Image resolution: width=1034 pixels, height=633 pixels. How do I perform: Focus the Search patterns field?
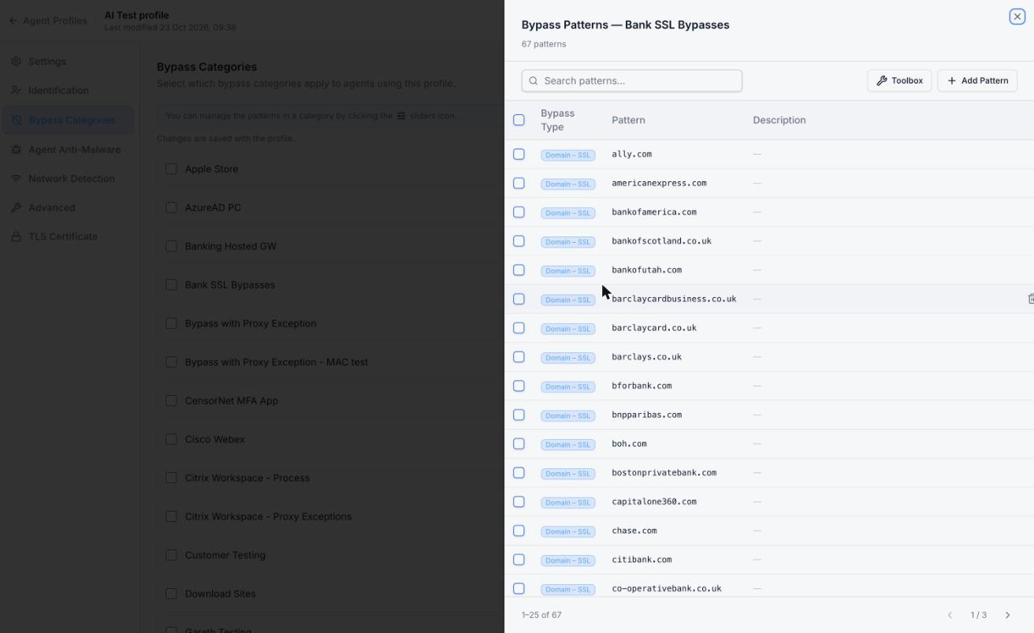click(x=631, y=80)
